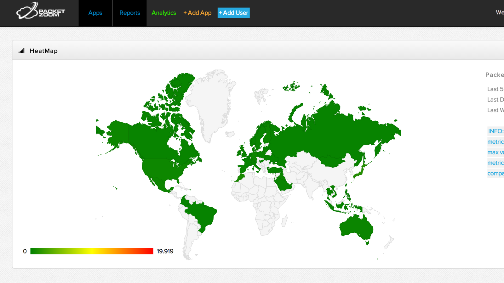Select the 'Last W' time range option
Screen dimensions: 504x283
pyautogui.click(x=495, y=110)
